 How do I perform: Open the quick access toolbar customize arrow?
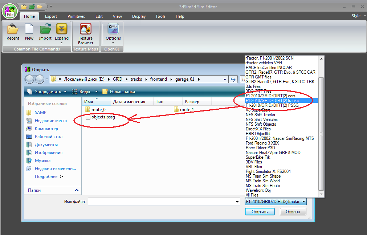point(51,7)
